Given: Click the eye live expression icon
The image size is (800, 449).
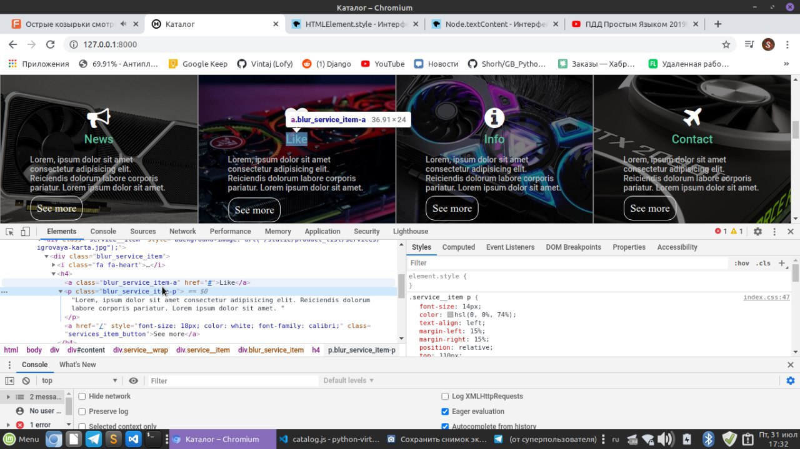Looking at the screenshot, I should (x=133, y=380).
